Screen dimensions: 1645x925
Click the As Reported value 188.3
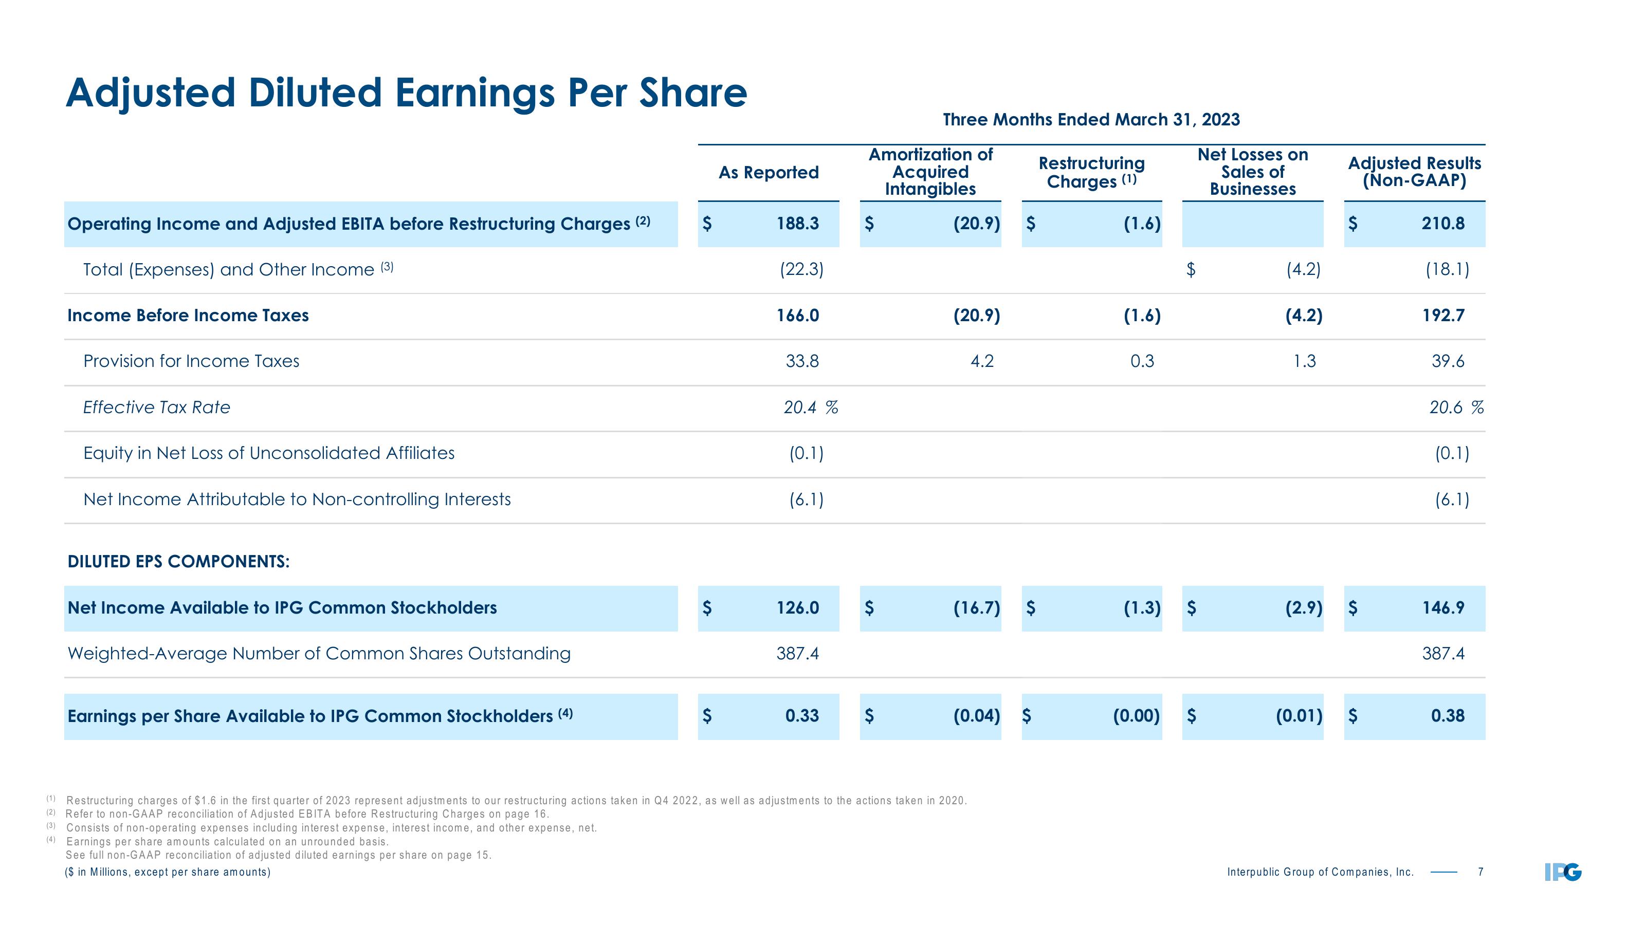[798, 224]
